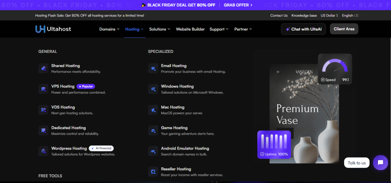Click the Wordpress Hosting icon
The image size is (391, 183).
click(44, 151)
